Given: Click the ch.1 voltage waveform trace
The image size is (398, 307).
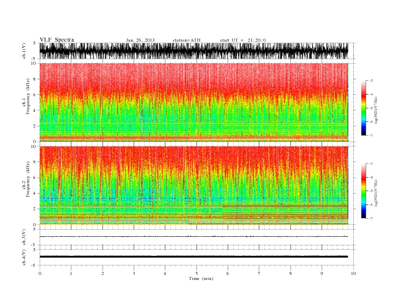Looking at the screenshot, I should coord(193,51).
